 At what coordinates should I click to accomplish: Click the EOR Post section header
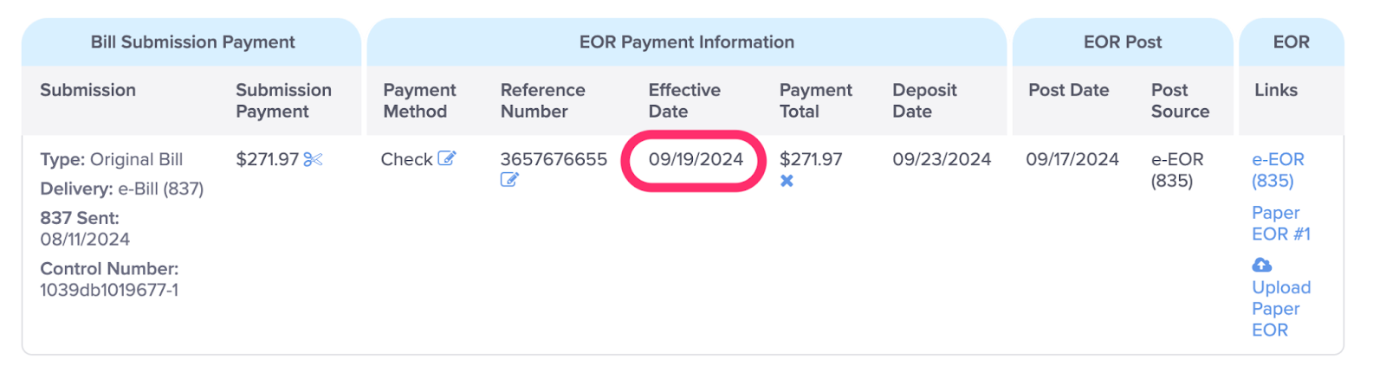(x=1123, y=42)
